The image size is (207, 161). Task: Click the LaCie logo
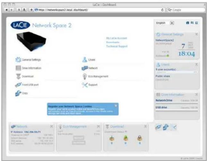pyautogui.click(x=20, y=25)
